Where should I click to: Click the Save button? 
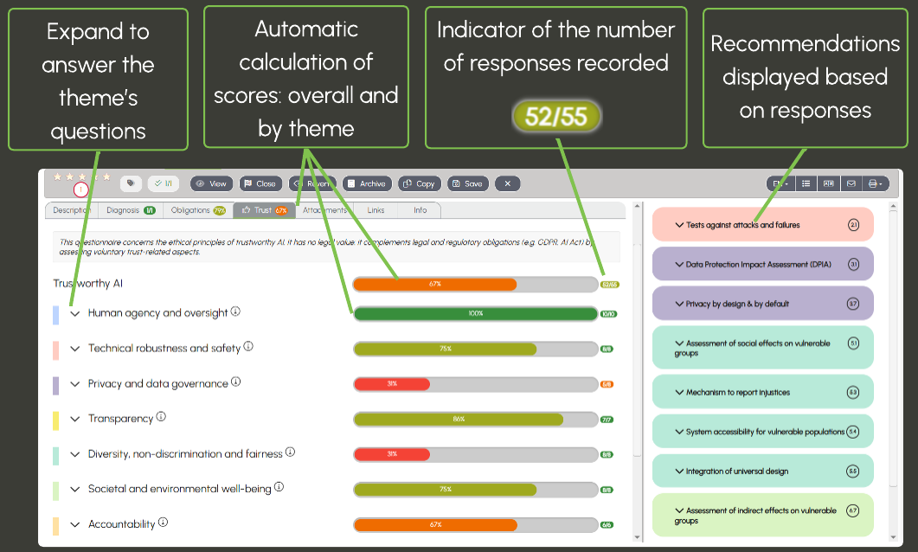click(467, 183)
